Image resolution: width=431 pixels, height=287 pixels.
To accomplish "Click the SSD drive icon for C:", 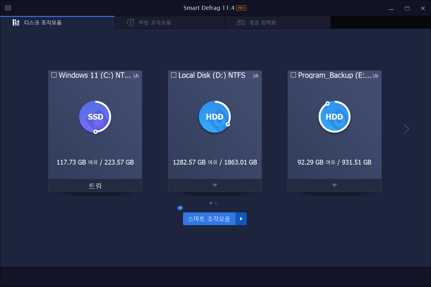I will click(x=95, y=117).
